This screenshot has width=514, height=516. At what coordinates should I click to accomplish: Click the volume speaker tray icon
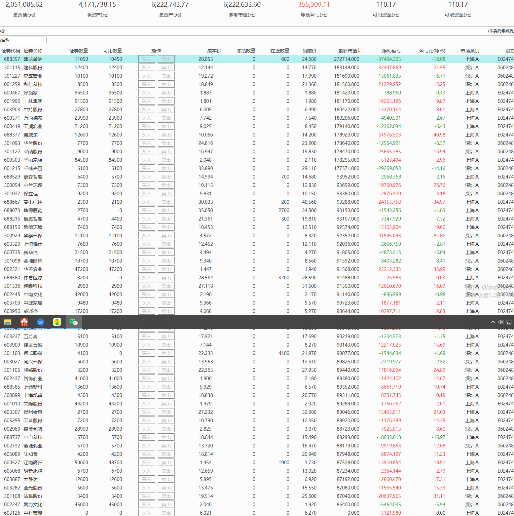coord(501,322)
